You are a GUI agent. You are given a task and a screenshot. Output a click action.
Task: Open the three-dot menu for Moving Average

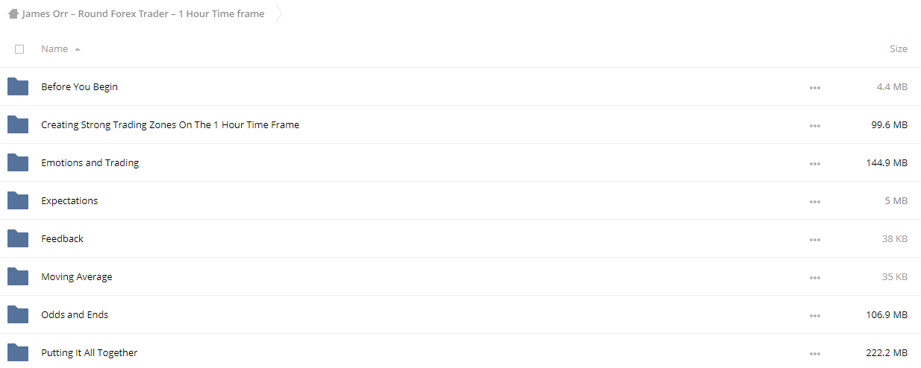[814, 278]
